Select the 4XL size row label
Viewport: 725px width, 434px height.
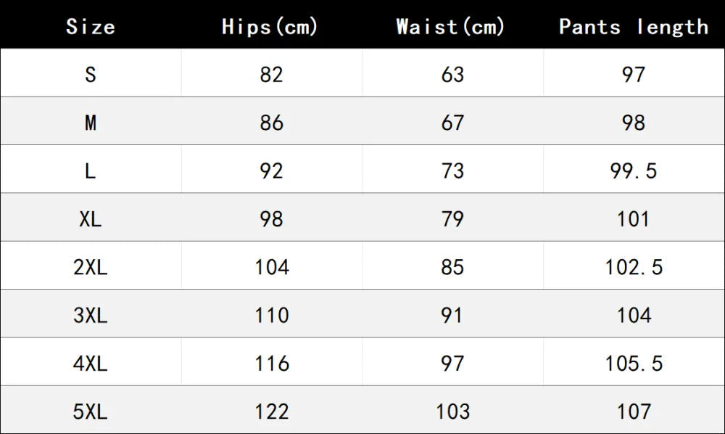tap(91, 363)
